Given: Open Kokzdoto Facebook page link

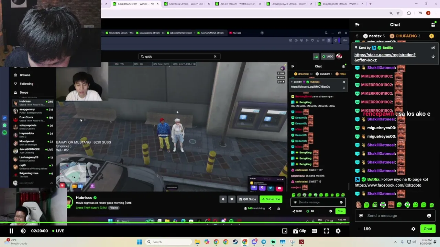Looking at the screenshot, I should tap(388, 185).
